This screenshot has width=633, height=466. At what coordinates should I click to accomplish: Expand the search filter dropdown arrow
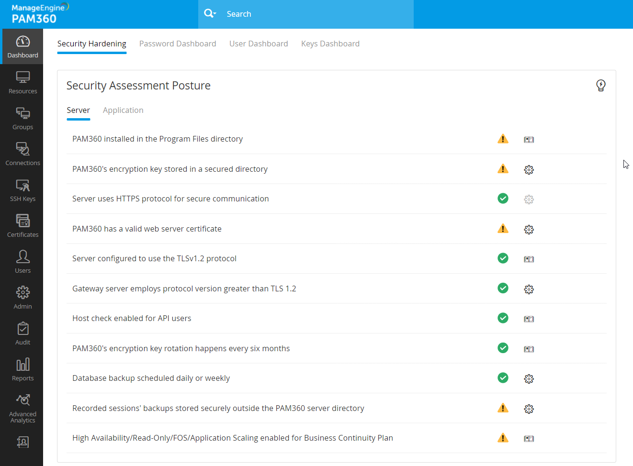coord(215,14)
